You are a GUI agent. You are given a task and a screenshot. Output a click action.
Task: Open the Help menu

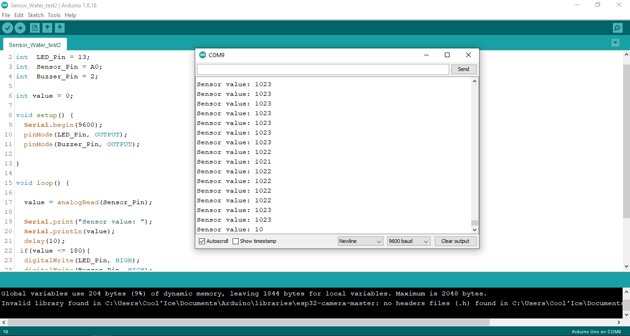(70, 15)
